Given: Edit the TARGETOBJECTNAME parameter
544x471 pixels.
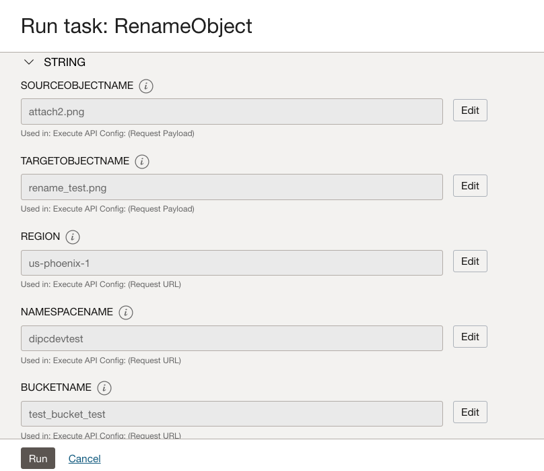Looking at the screenshot, I should 470,185.
